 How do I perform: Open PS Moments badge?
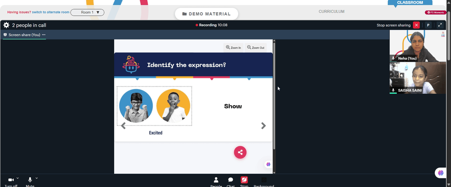(436, 12)
